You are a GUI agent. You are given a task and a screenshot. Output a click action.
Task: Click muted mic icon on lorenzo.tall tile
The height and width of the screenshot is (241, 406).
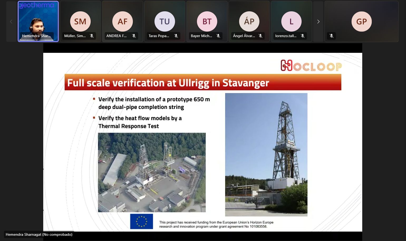(303, 36)
